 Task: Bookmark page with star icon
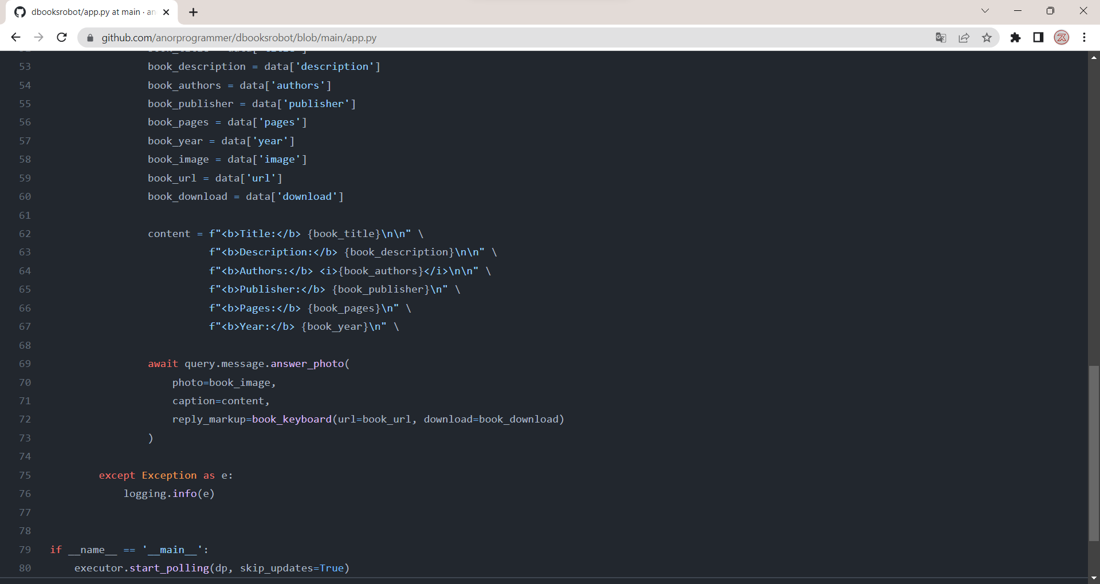987,38
